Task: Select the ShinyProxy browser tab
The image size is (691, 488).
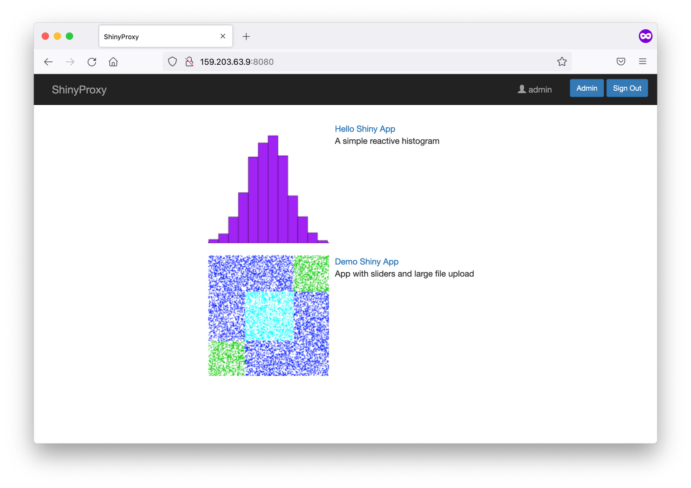Action: click(155, 37)
